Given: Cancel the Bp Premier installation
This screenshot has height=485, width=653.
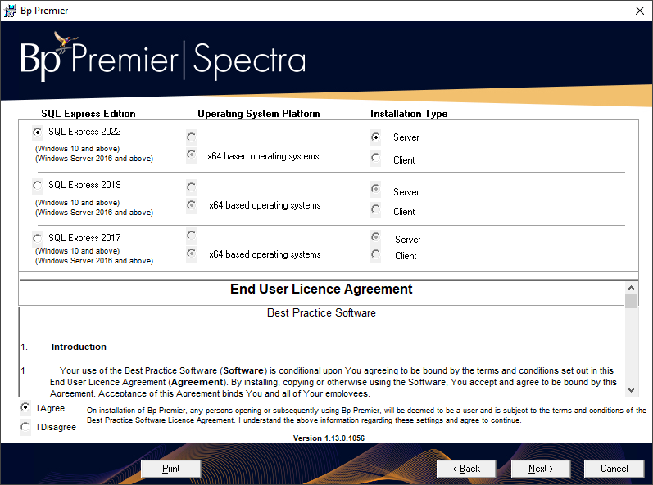Looking at the screenshot, I should [614, 469].
